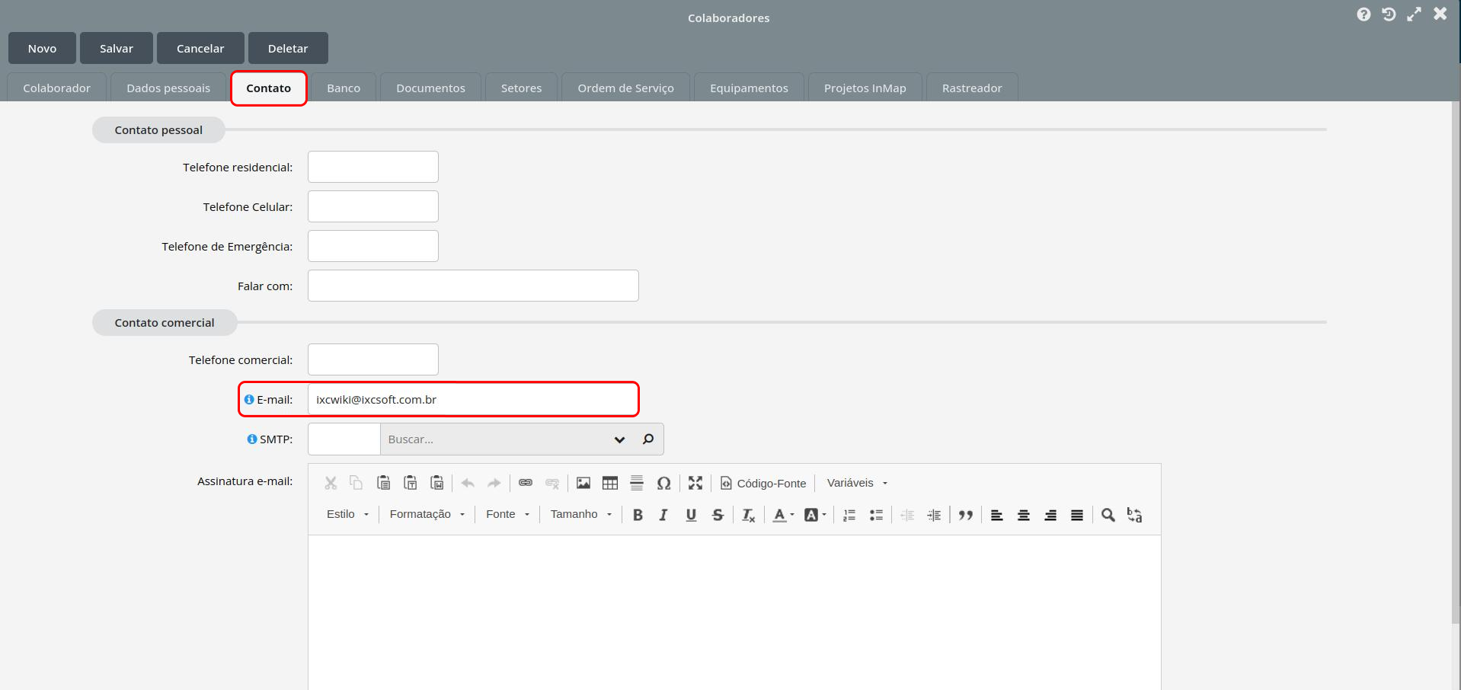The width and height of the screenshot is (1461, 690).
Task: Align text right in editor
Action: (x=1050, y=515)
